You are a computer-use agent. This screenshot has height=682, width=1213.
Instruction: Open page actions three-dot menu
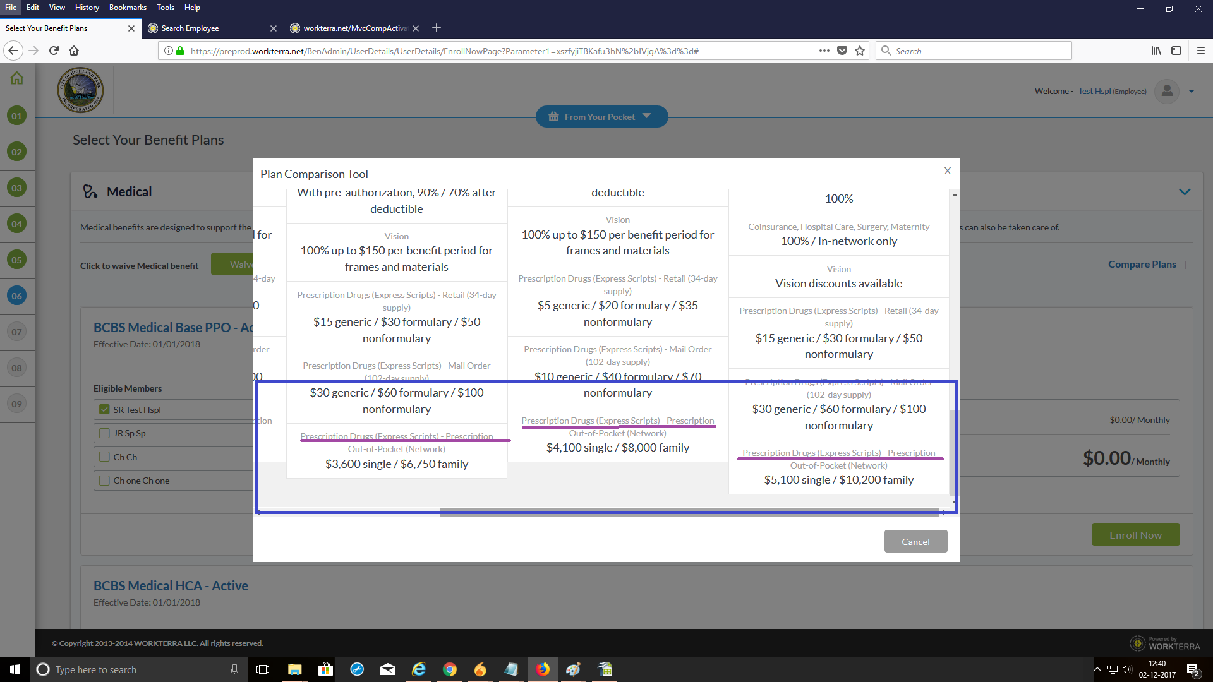coord(824,51)
